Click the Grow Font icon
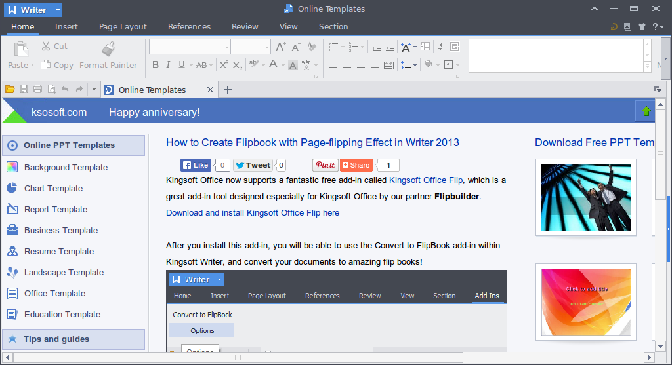The width and height of the screenshot is (672, 365). pos(281,47)
